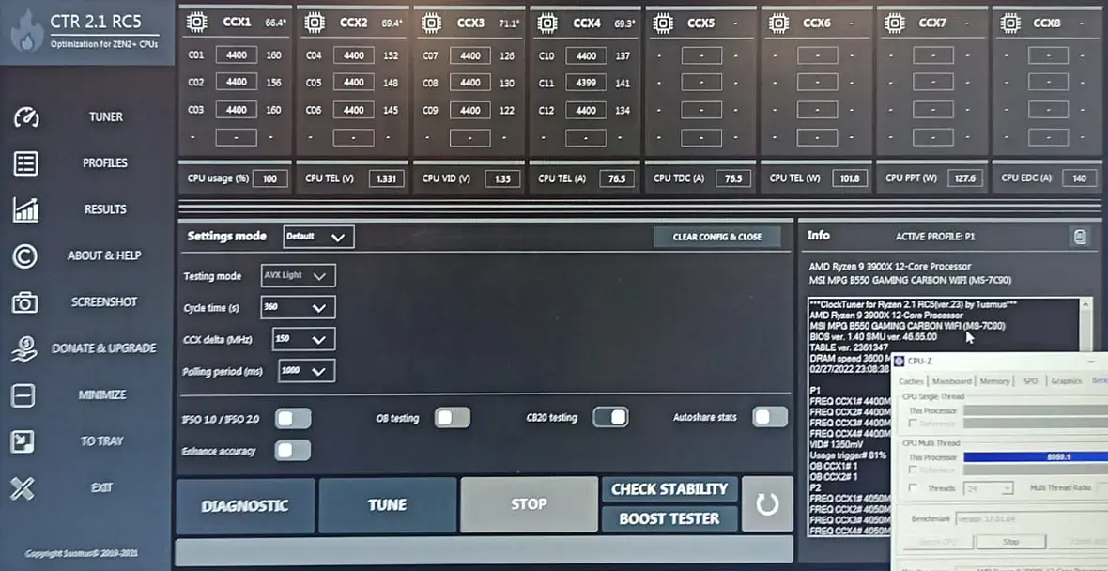Open the Benchmark version dropdown in CPU-Z
Screen dimensions: 1108x571
click(1031, 518)
